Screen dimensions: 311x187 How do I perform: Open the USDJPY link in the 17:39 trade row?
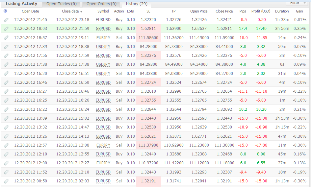[x=103, y=47]
